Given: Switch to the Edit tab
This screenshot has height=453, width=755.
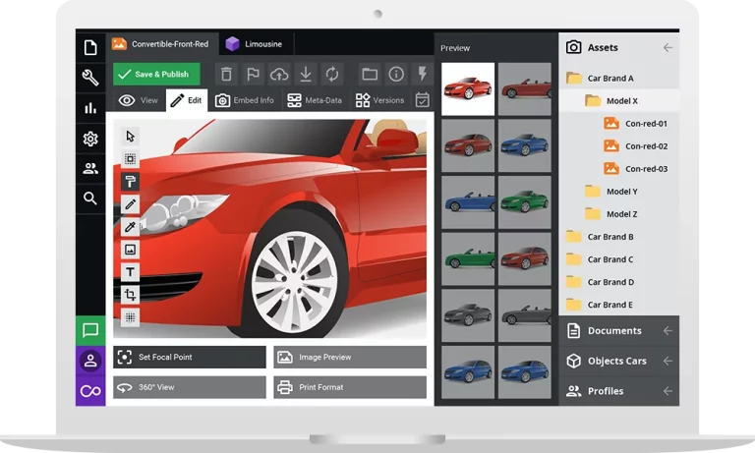Looking at the screenshot, I should (x=187, y=100).
